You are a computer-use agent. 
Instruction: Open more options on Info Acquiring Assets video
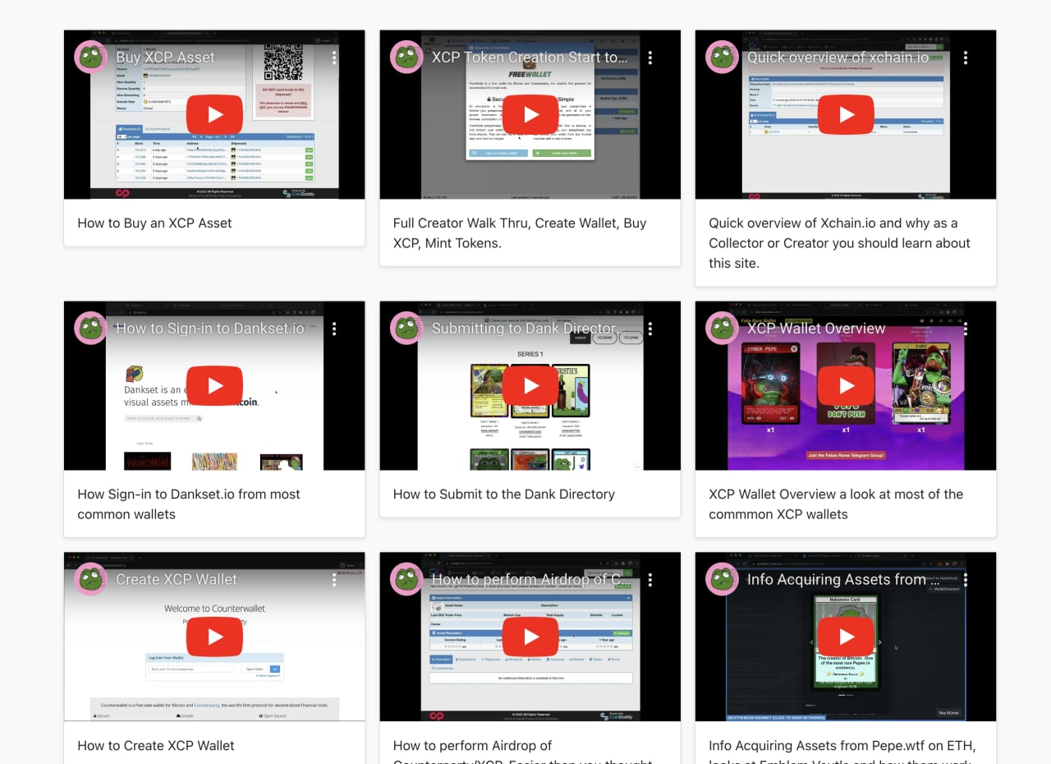(x=966, y=580)
